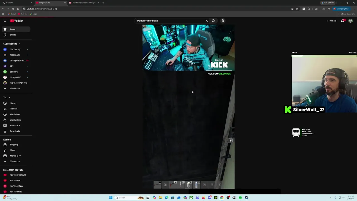Start voice search with microphone icon
The image size is (357, 201).
223,21
